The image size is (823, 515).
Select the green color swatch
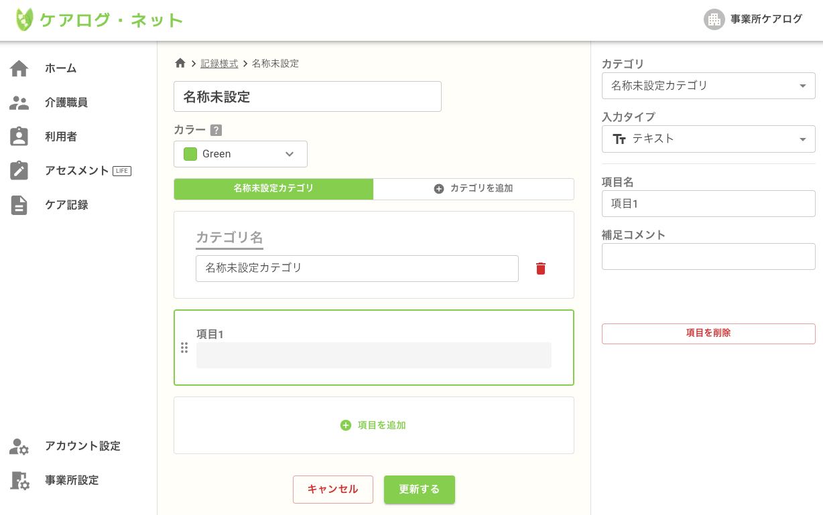190,154
